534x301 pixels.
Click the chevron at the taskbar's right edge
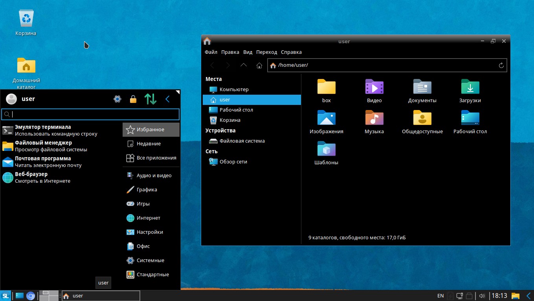coord(528,295)
